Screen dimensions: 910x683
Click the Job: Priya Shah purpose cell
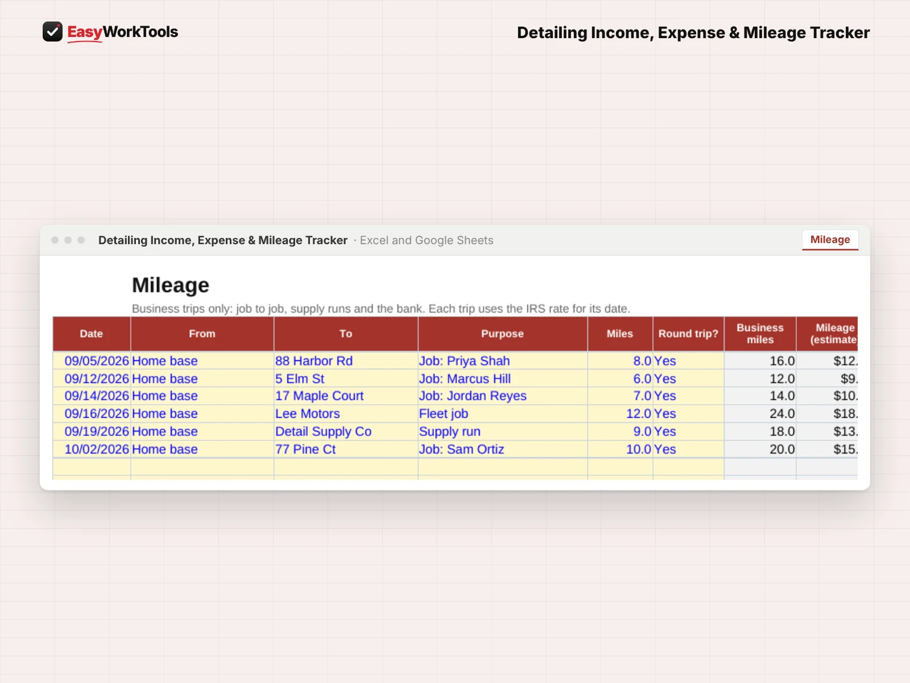coord(503,361)
